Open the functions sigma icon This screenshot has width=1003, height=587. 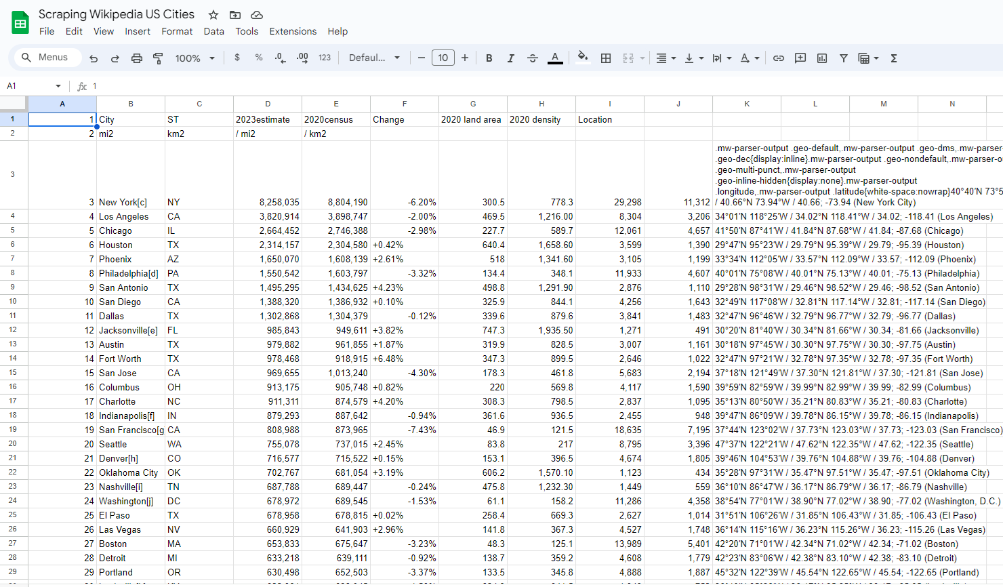click(894, 58)
